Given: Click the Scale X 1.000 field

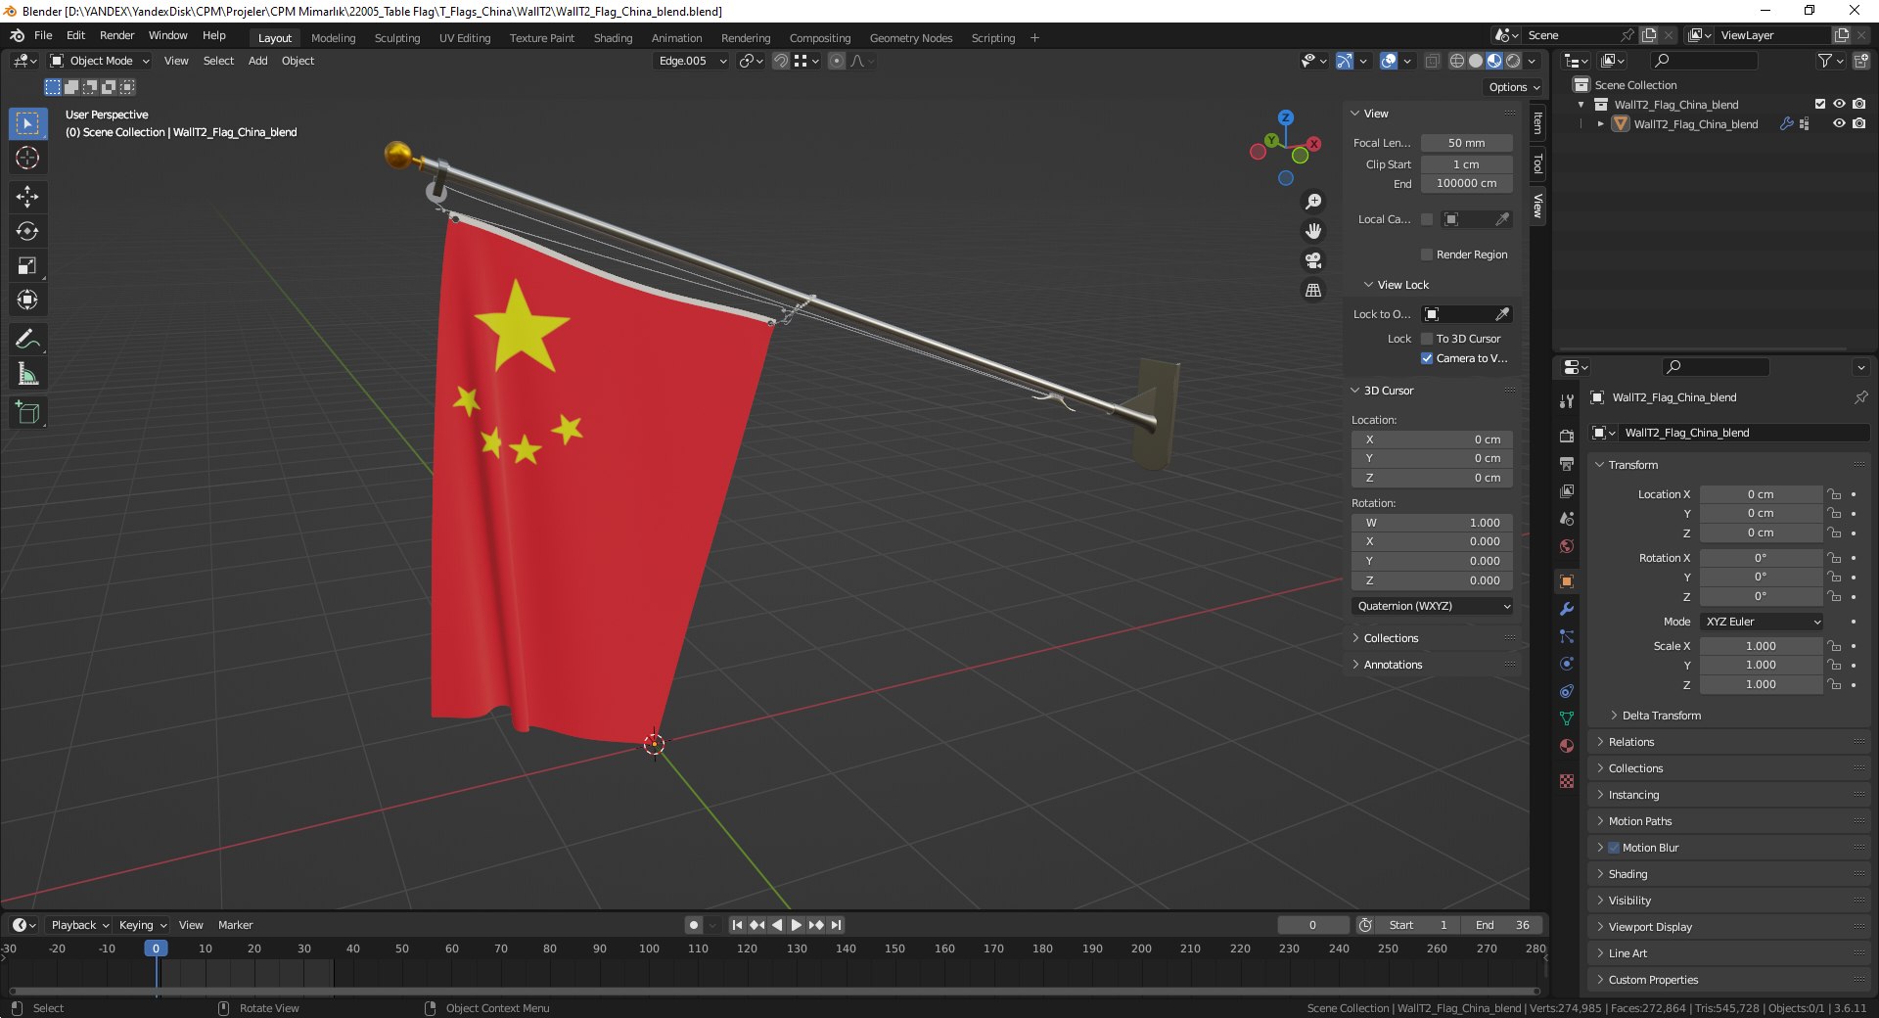Looking at the screenshot, I should [x=1761, y=646].
